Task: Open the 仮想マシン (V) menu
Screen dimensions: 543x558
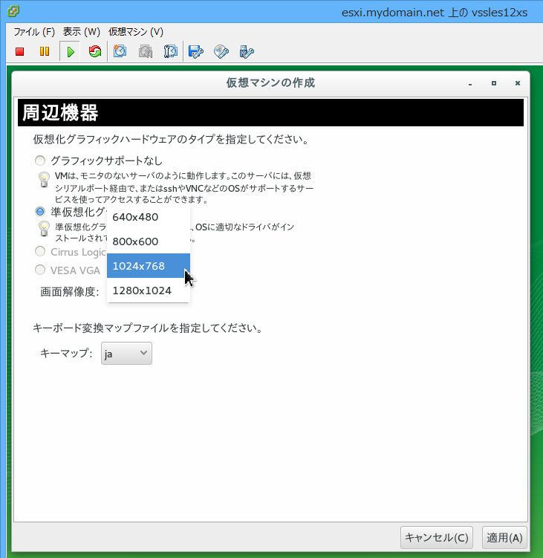Action: pos(136,32)
